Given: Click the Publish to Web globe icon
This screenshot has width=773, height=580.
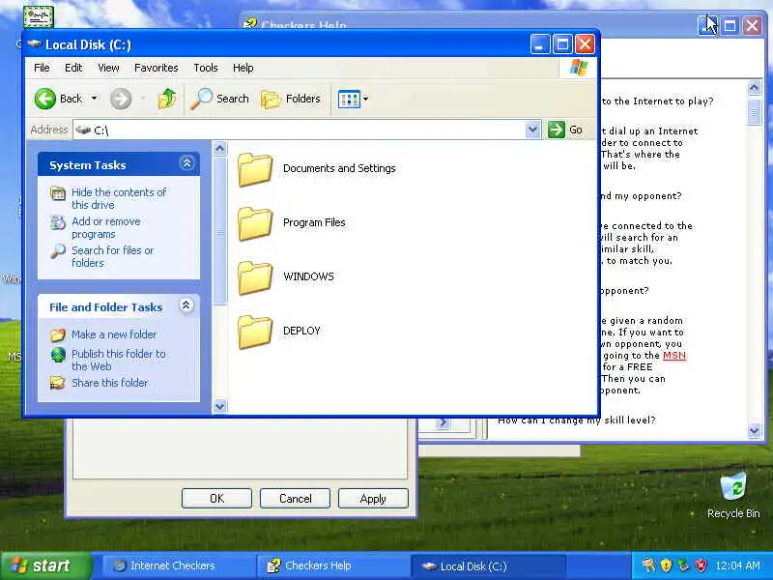Looking at the screenshot, I should coord(58,354).
